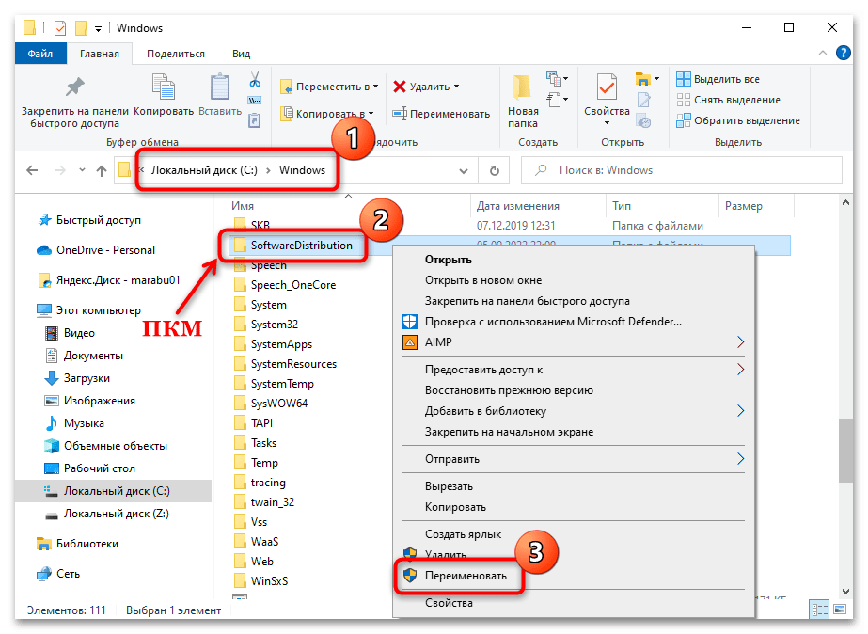The height and width of the screenshot is (634, 868).
Task: Open the Move to dropdown
Action: coord(375,87)
